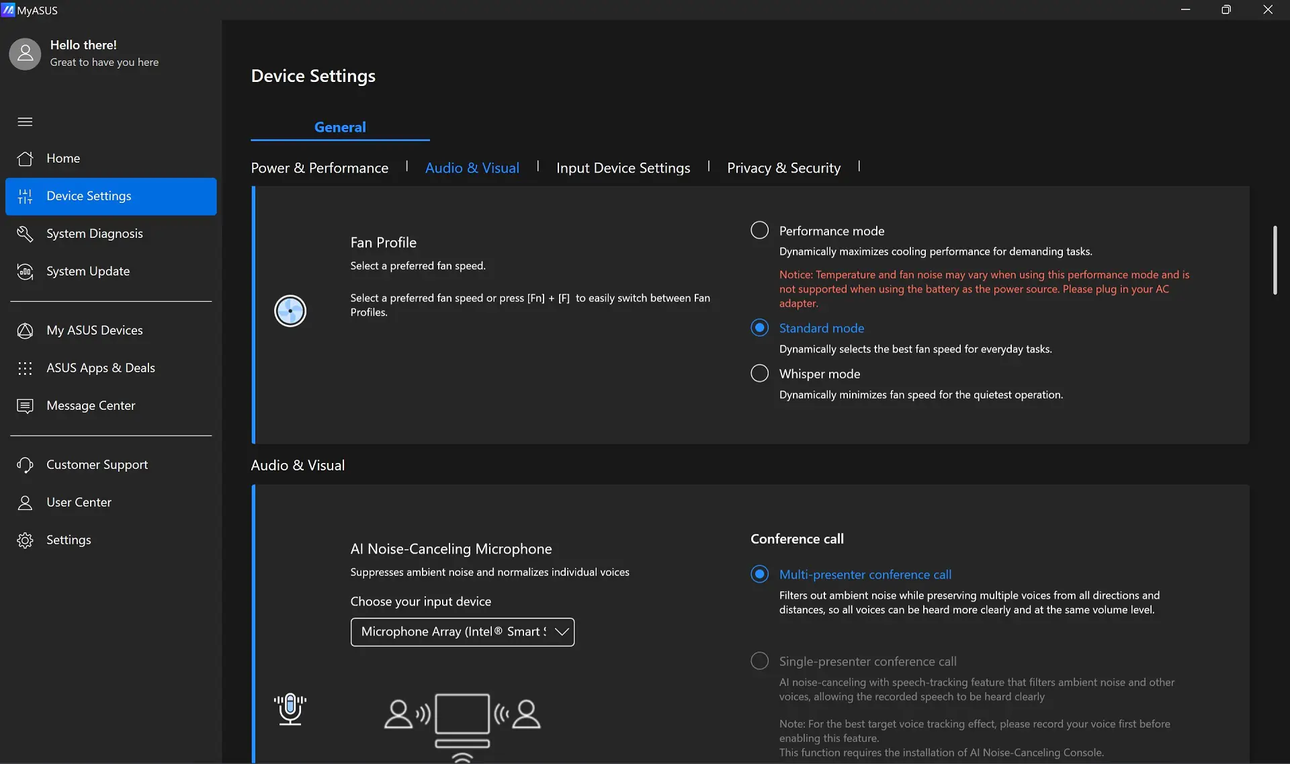Click the ASUS Apps & Deals grid icon
Image resolution: width=1290 pixels, height=764 pixels.
coord(25,368)
